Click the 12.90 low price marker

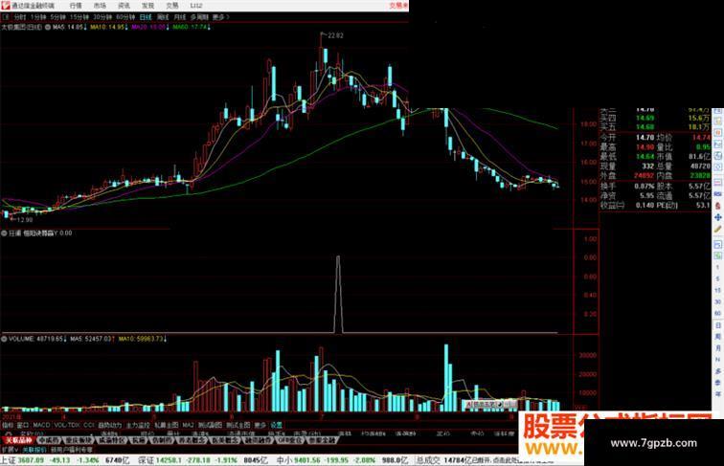coord(25,220)
